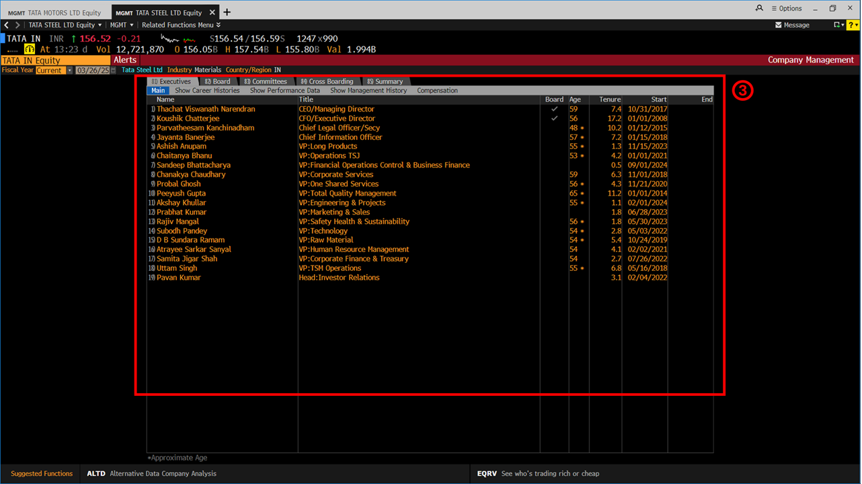The width and height of the screenshot is (862, 484).
Task: Select Jayanta Banerjee row
Action: point(186,137)
